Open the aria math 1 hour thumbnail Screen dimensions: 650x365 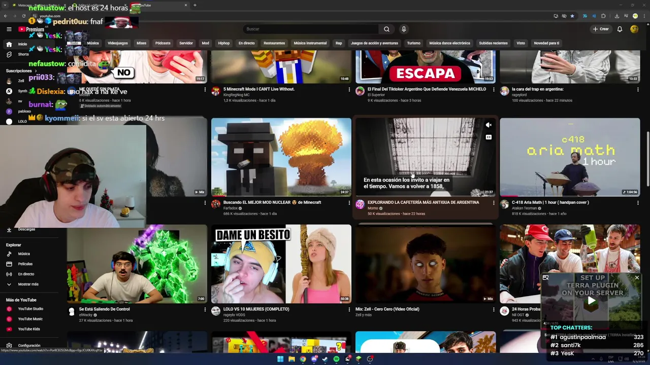point(570,157)
